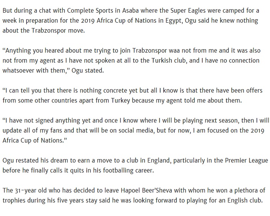Click "Ogu restated" at paragraph start
Image resolution: width=270 pixels, height=216 pixels.
(x=21, y=160)
